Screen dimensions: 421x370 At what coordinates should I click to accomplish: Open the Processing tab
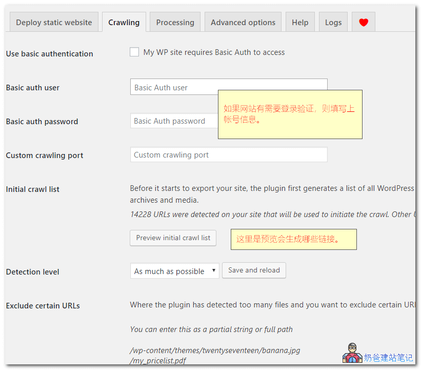pos(175,23)
